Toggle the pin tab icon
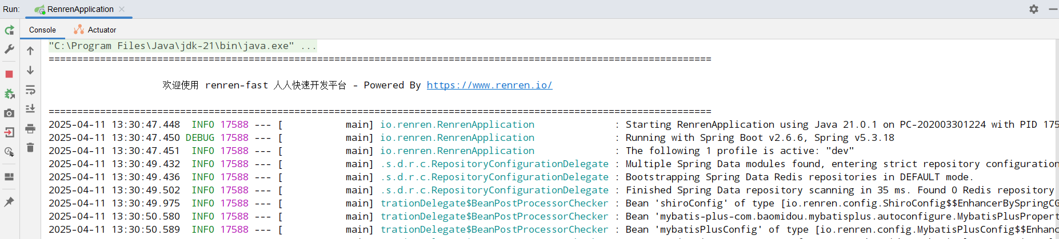Screen dimensions: 1059x239 click(9, 202)
